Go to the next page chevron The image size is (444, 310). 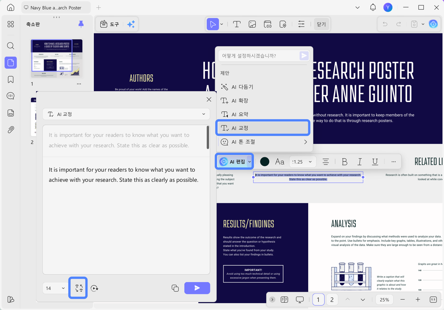[363, 300]
